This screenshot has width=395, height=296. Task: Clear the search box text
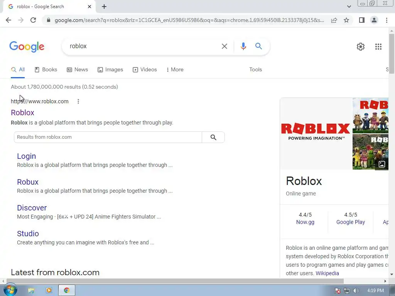click(224, 46)
